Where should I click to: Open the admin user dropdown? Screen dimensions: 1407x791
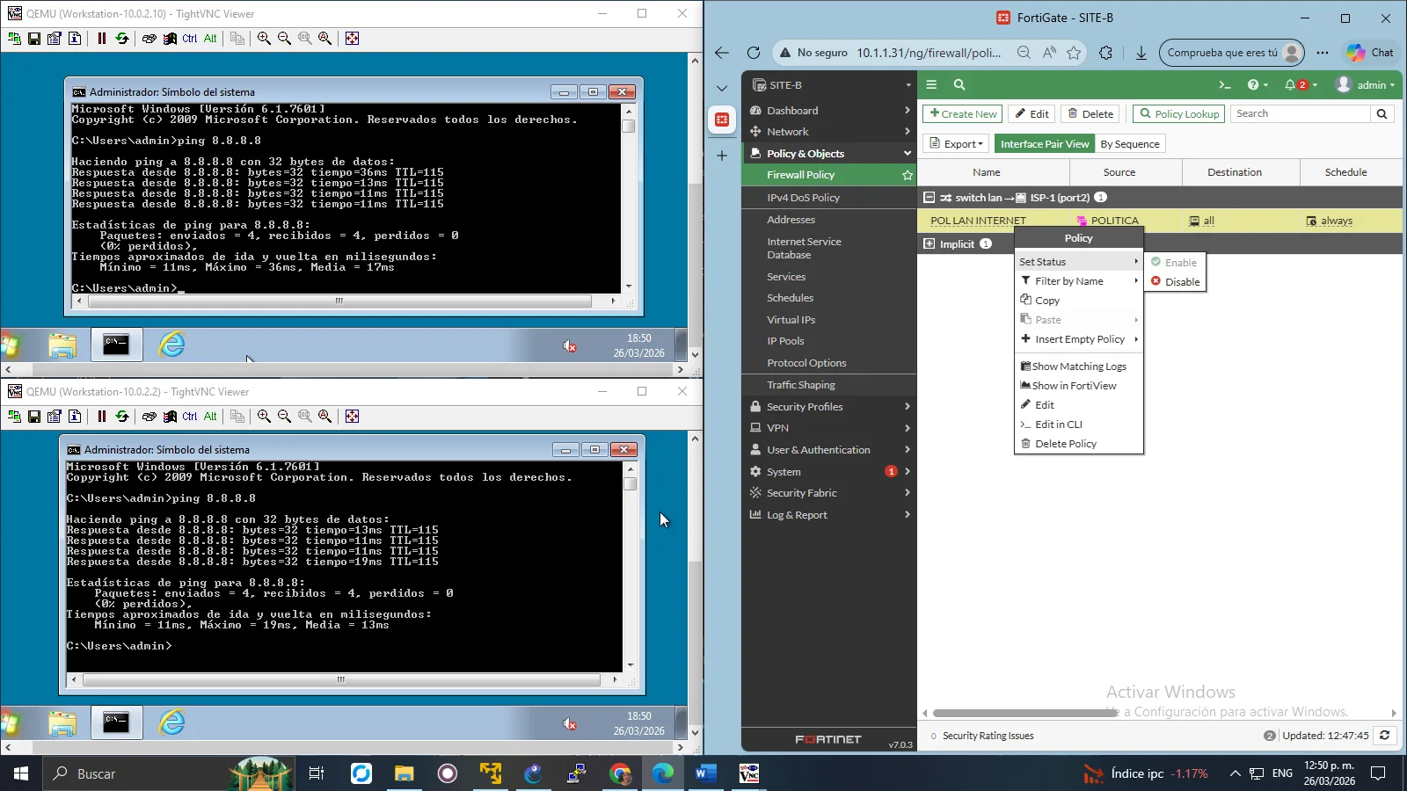coord(1366,85)
